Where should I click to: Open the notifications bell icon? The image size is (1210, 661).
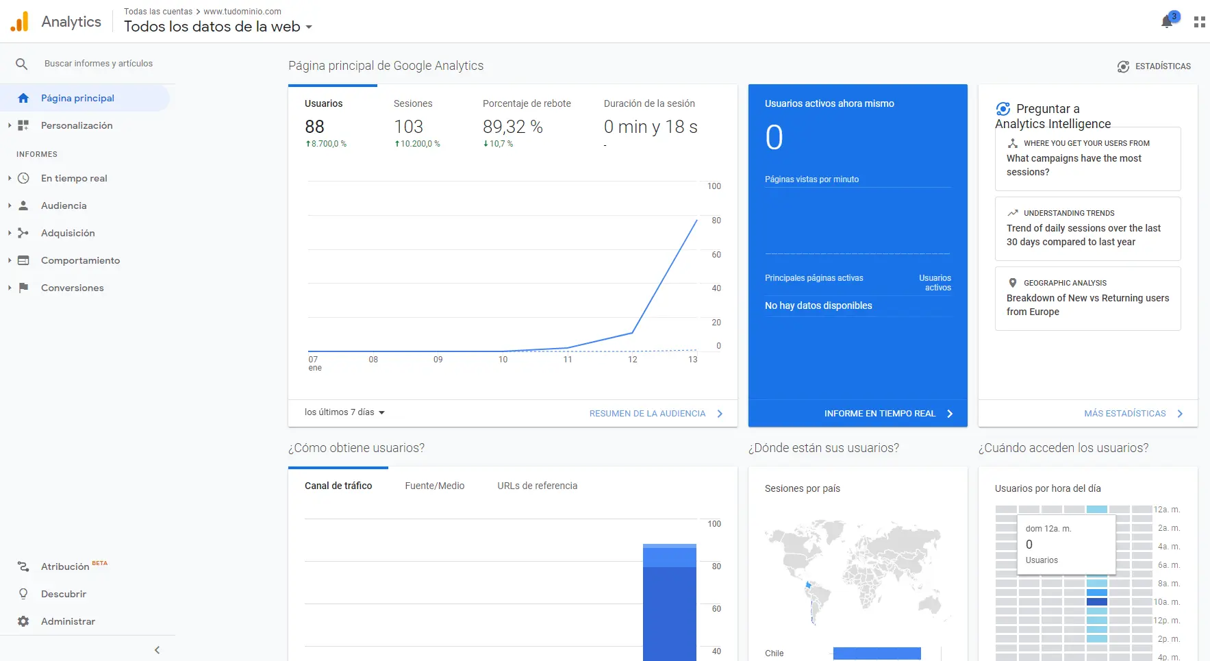click(1167, 22)
